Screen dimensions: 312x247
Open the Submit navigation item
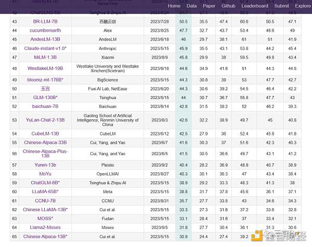[x=281, y=6]
